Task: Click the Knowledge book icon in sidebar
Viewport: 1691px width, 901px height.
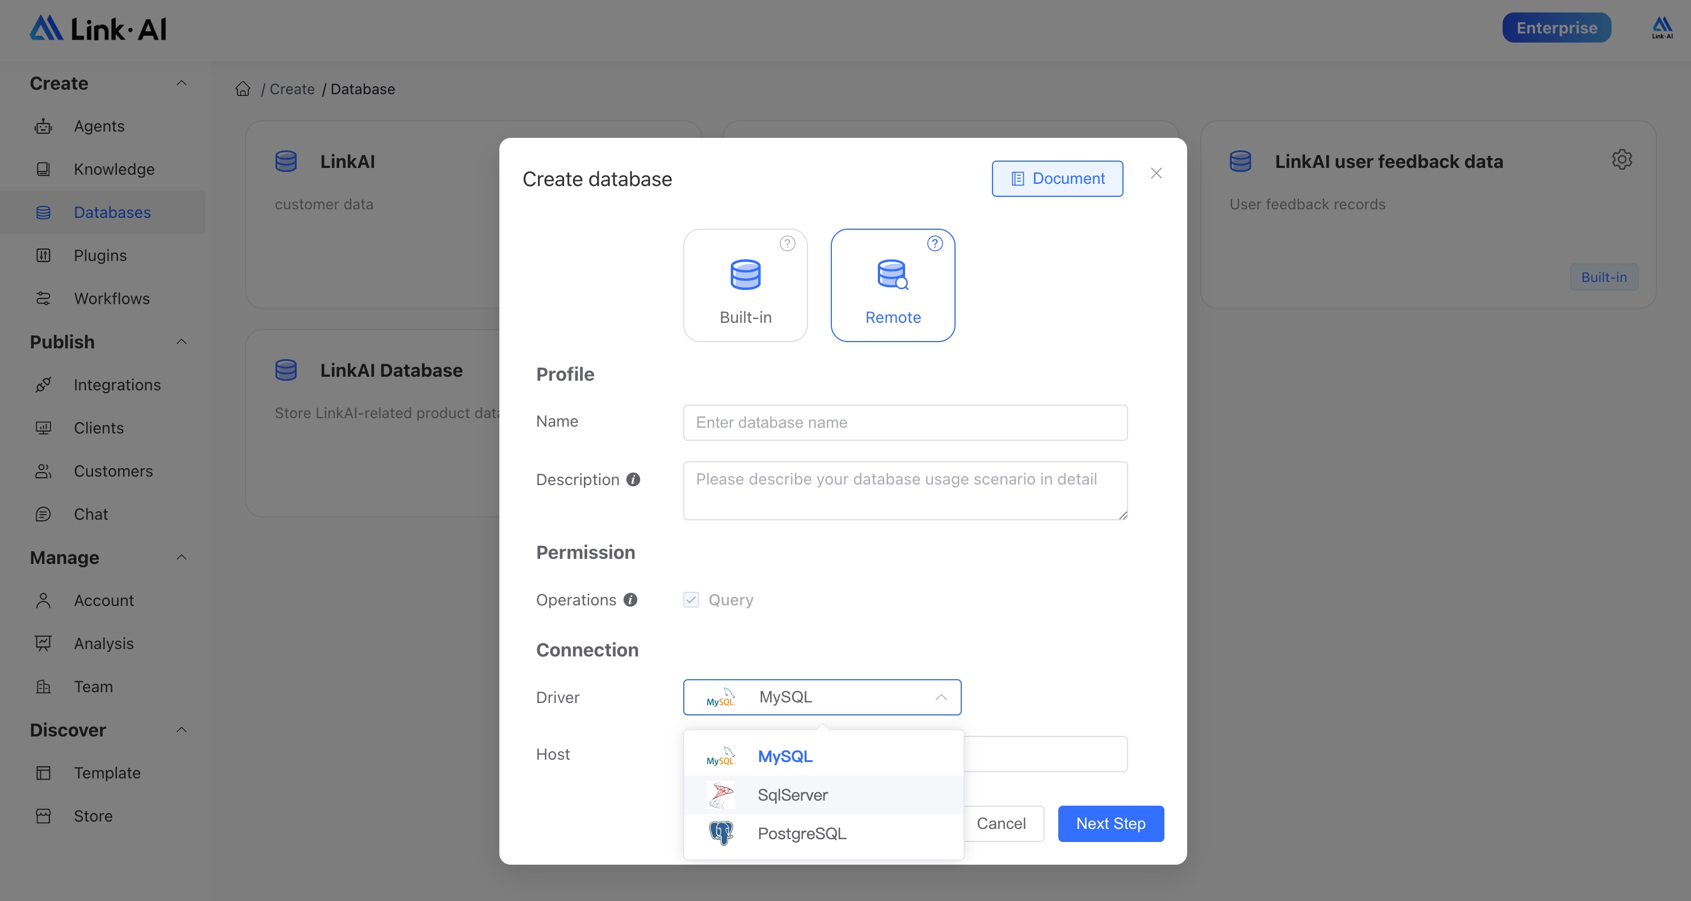Action: click(43, 169)
